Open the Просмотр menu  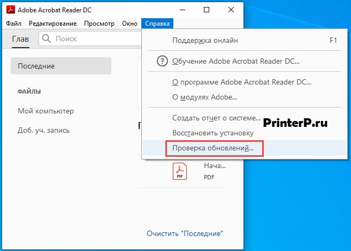[x=99, y=24]
